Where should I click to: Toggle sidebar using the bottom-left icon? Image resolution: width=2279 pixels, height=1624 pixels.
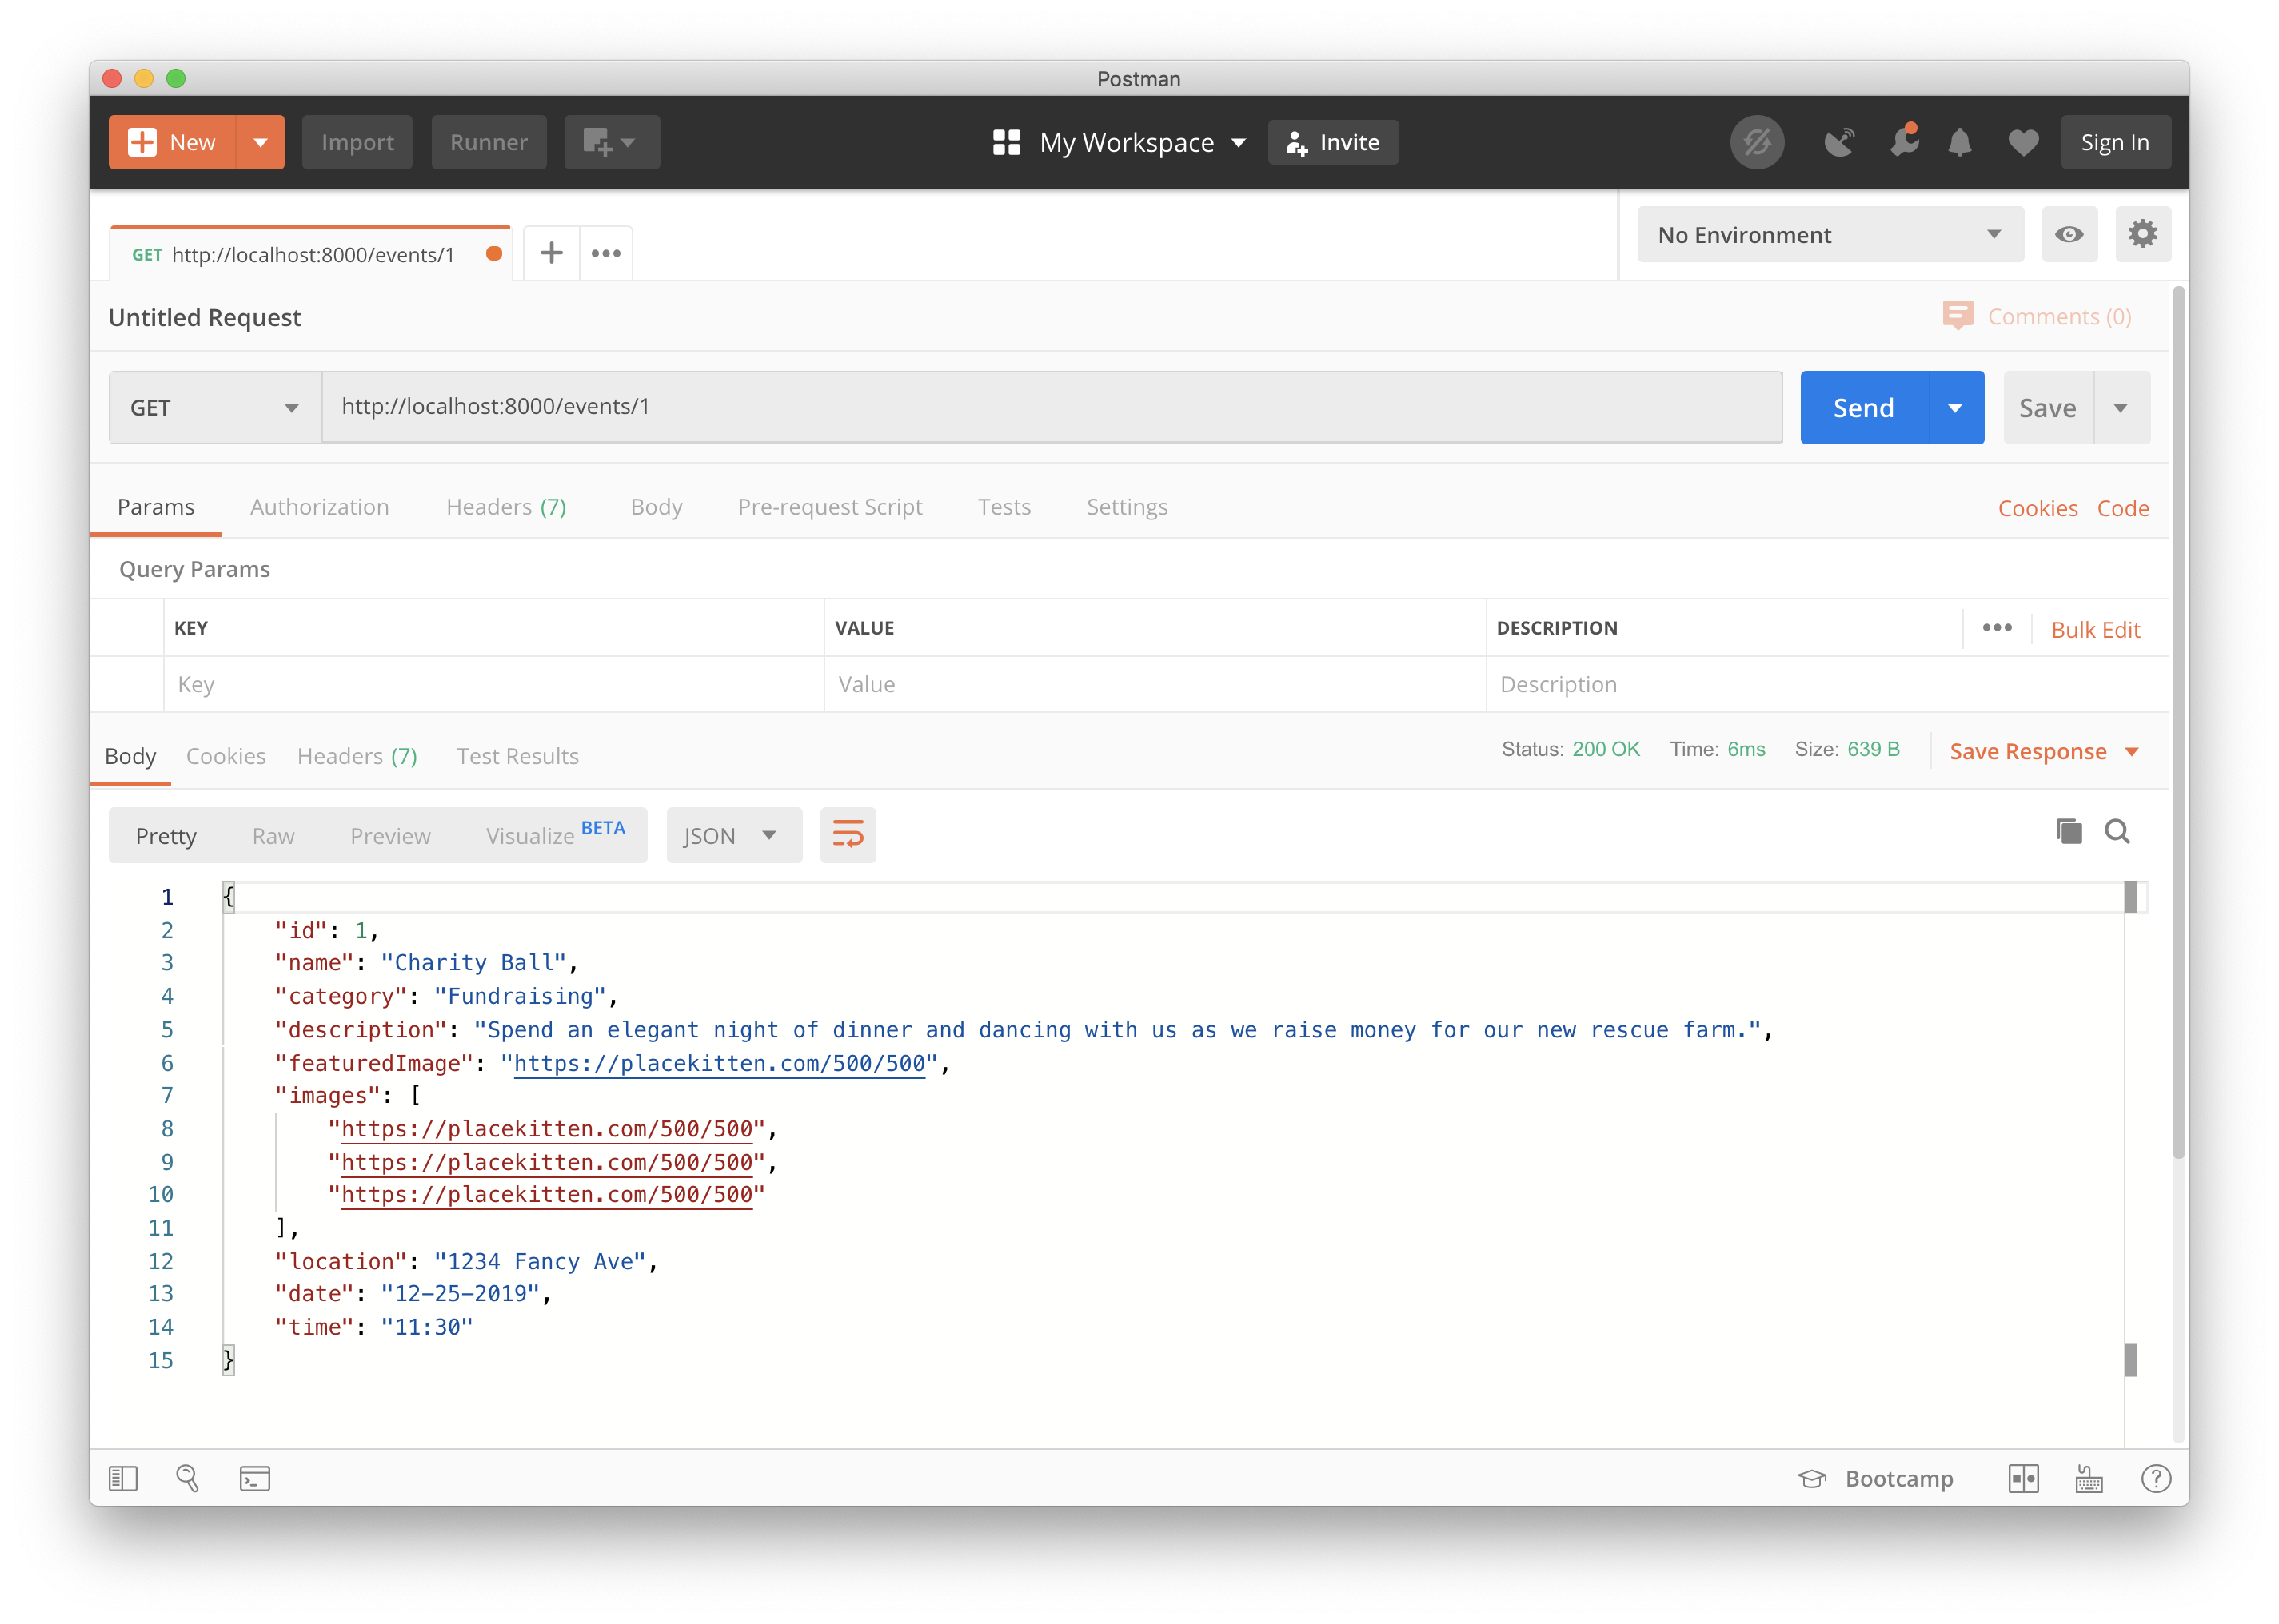point(123,1478)
